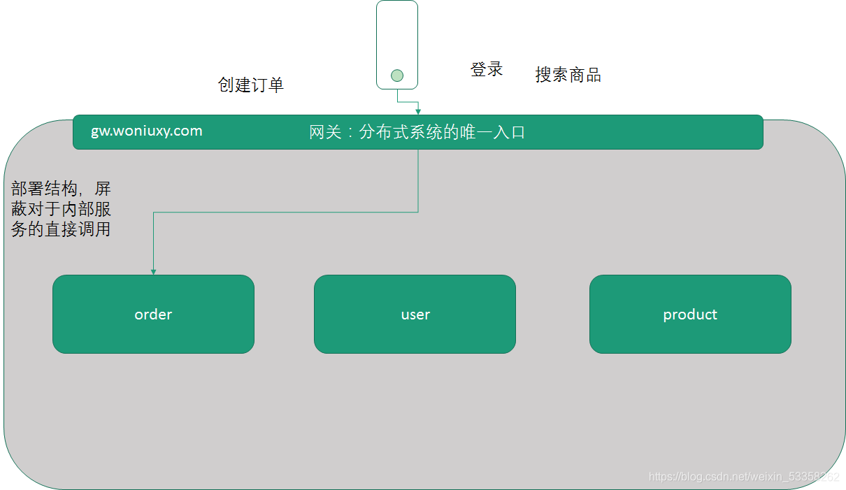This screenshot has height=490, width=846.
Task: Toggle the 搜索商品 label
Action: point(569,75)
